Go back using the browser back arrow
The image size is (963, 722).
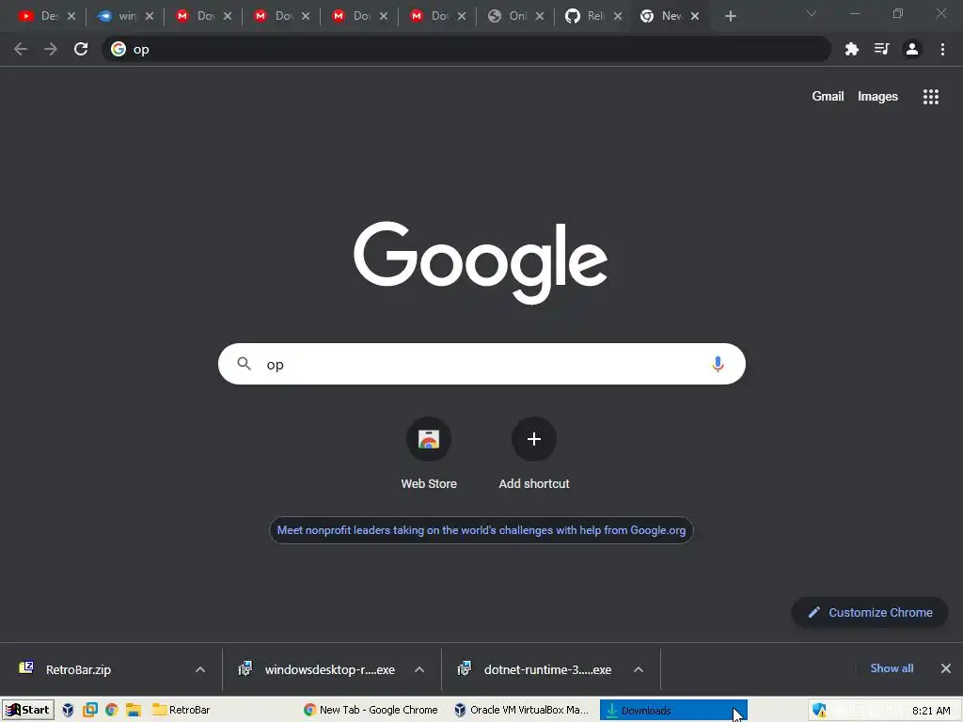21,49
